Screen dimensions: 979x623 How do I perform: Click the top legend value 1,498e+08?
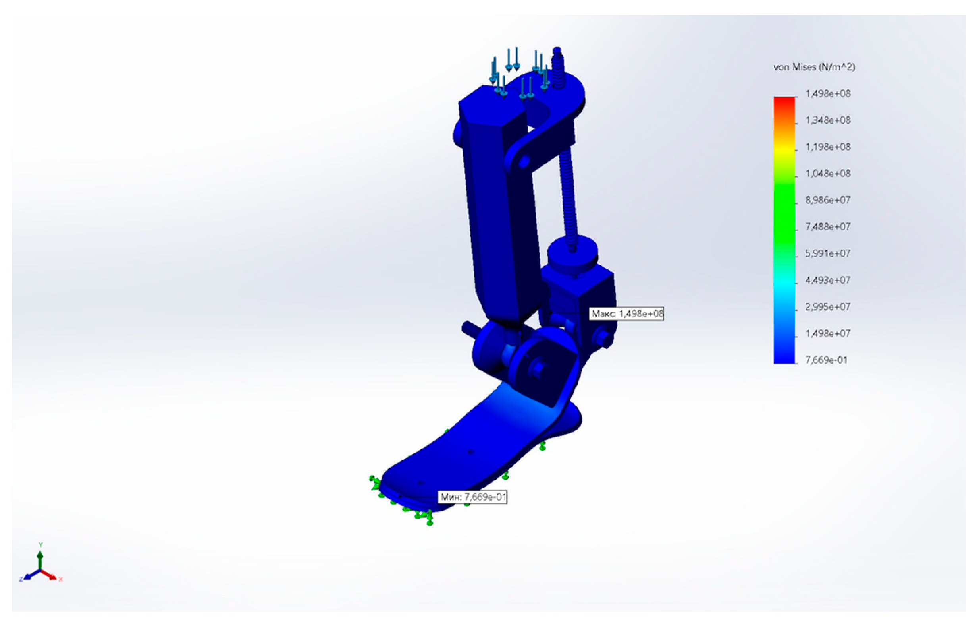pos(828,94)
